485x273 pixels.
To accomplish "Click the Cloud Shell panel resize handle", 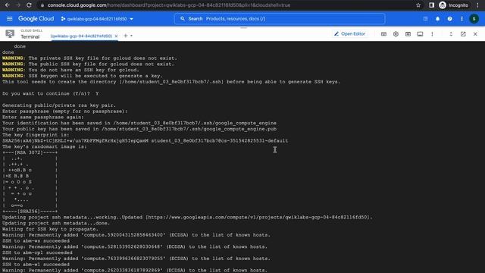I will click(243, 27).
